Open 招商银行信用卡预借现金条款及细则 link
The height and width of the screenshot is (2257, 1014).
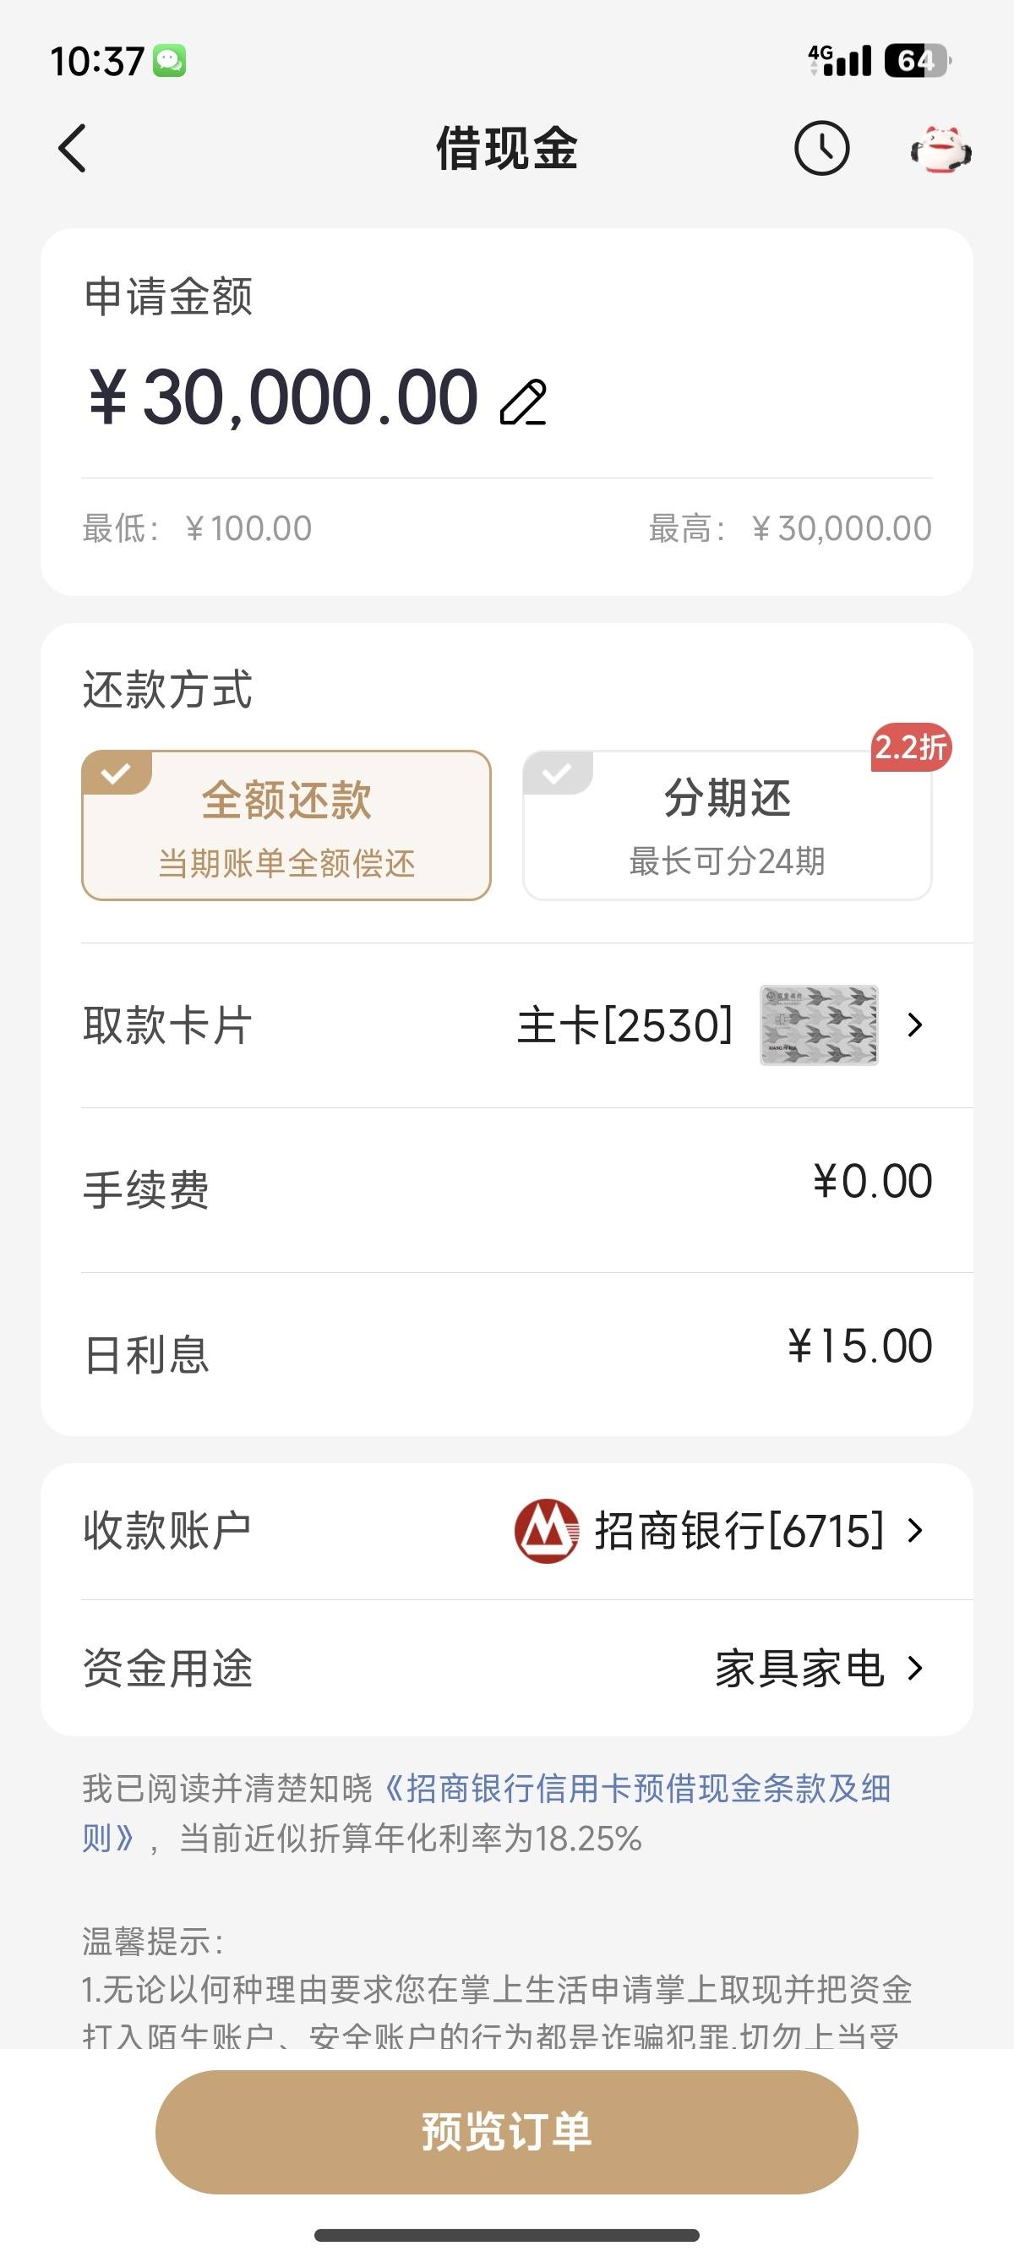487,1812
